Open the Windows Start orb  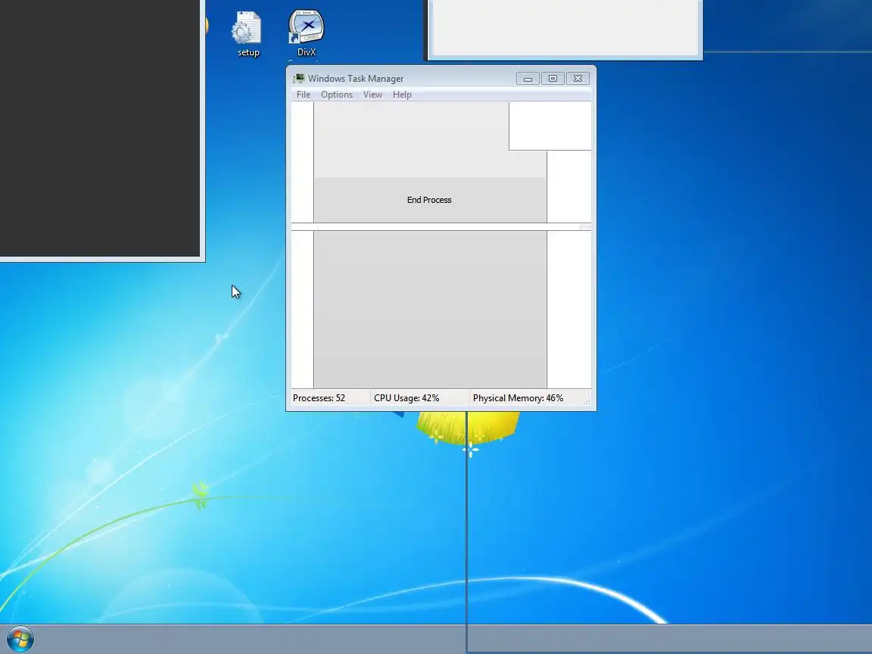(20, 639)
